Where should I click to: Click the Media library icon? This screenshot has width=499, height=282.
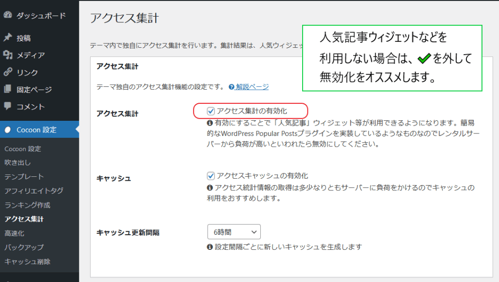point(7,55)
